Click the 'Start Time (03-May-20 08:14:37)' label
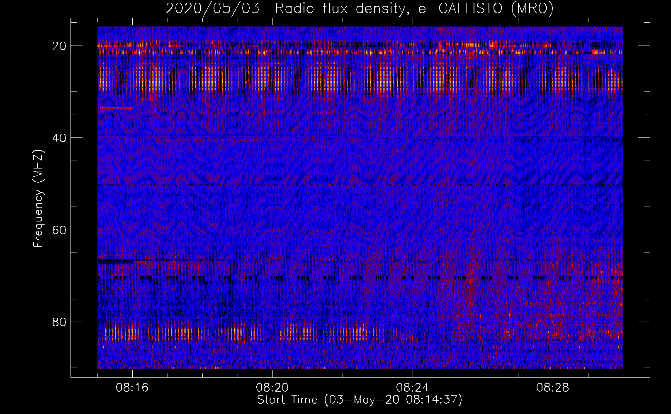671x414 pixels. coord(360,400)
